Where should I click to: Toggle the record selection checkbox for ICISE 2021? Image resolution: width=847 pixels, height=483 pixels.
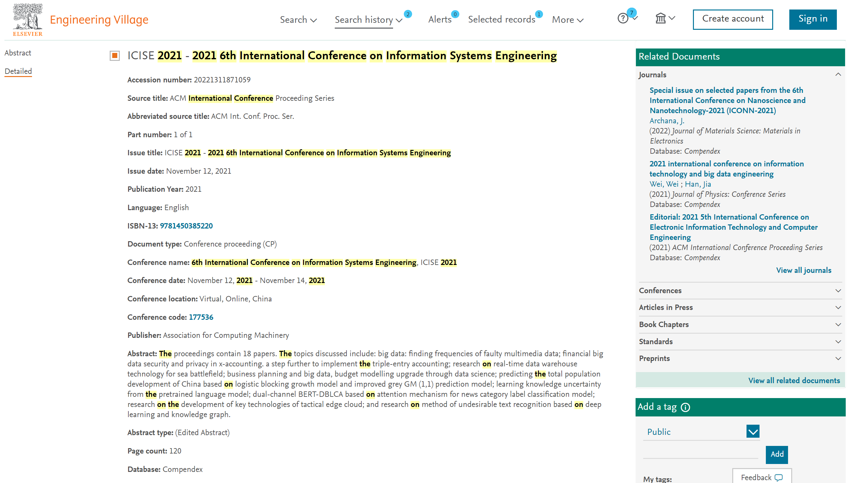tap(115, 56)
